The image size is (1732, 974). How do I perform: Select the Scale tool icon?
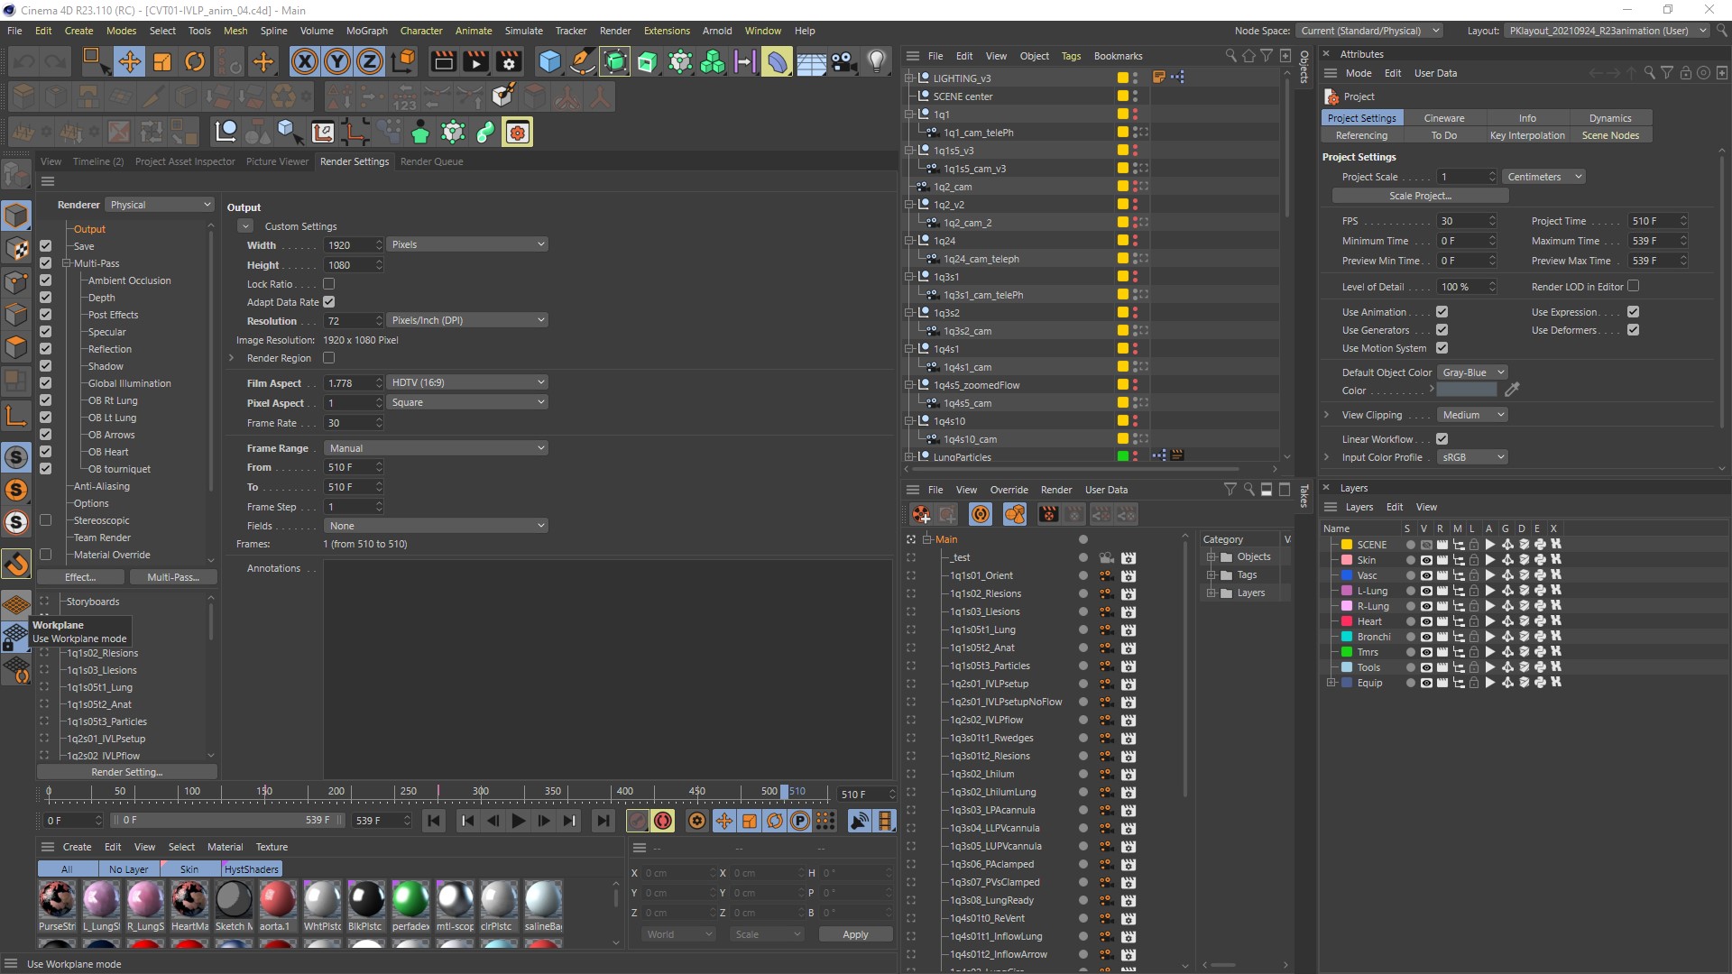(x=162, y=61)
